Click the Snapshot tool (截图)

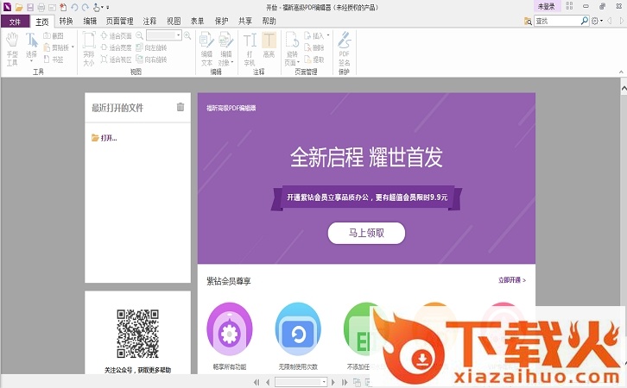coord(54,36)
